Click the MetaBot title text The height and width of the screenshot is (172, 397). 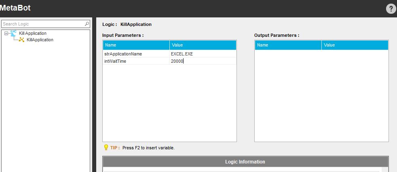tap(15, 8)
